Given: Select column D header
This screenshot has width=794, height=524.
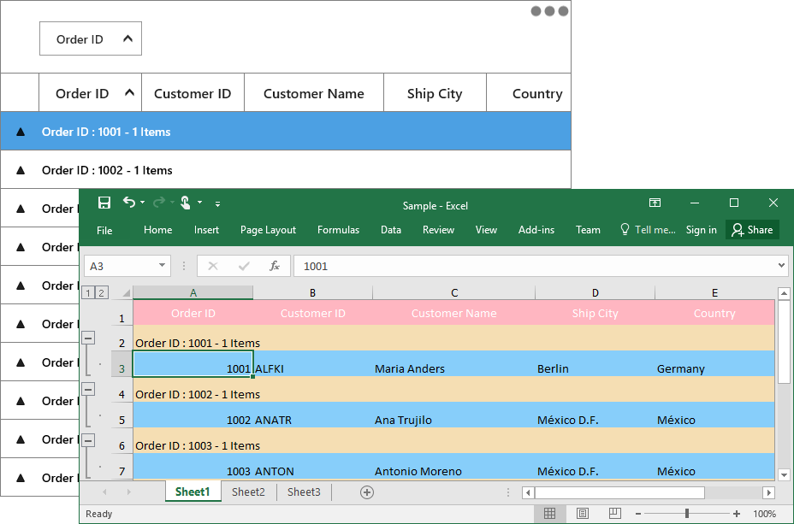Looking at the screenshot, I should pos(595,293).
